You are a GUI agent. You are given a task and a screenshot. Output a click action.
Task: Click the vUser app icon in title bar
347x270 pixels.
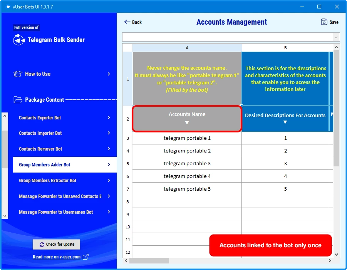click(x=8, y=7)
